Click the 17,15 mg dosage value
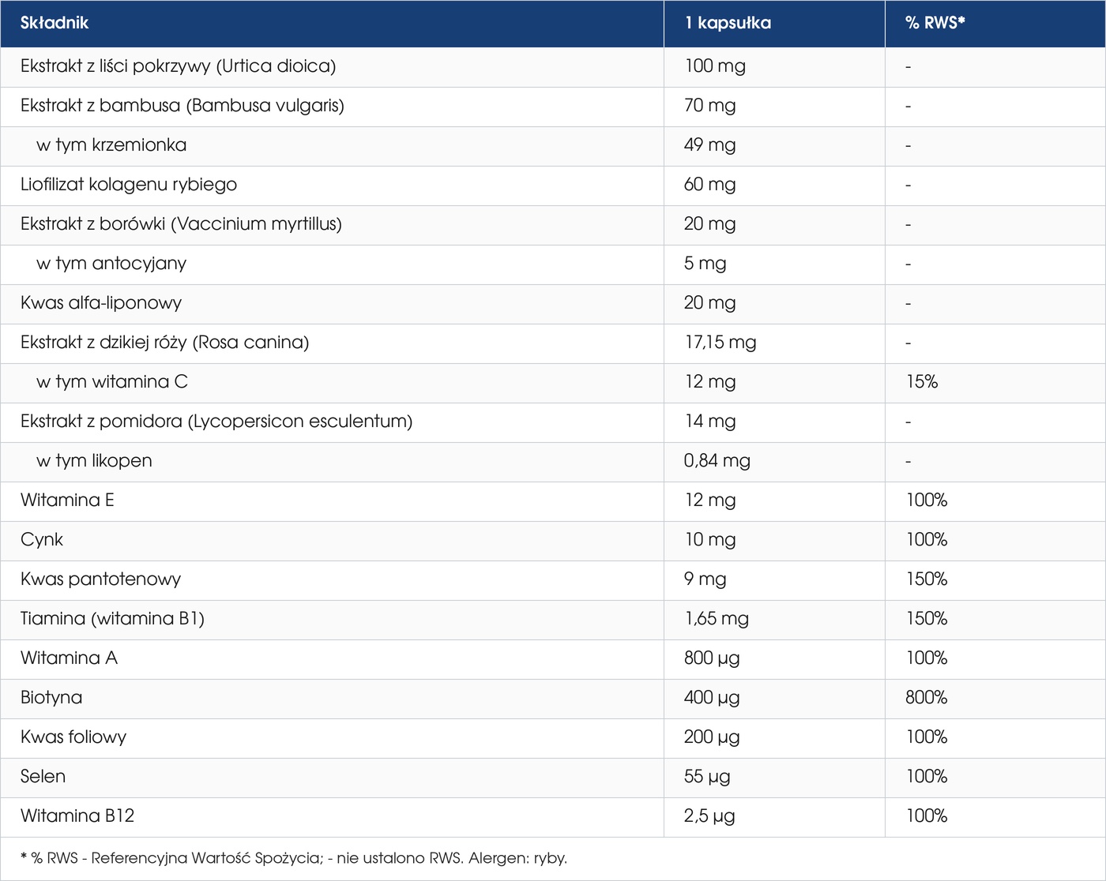 (720, 343)
